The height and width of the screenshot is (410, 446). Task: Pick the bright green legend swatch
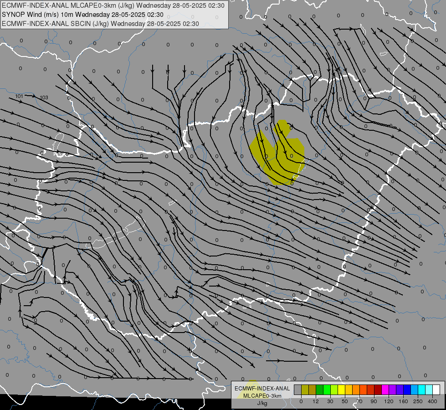tap(327, 389)
